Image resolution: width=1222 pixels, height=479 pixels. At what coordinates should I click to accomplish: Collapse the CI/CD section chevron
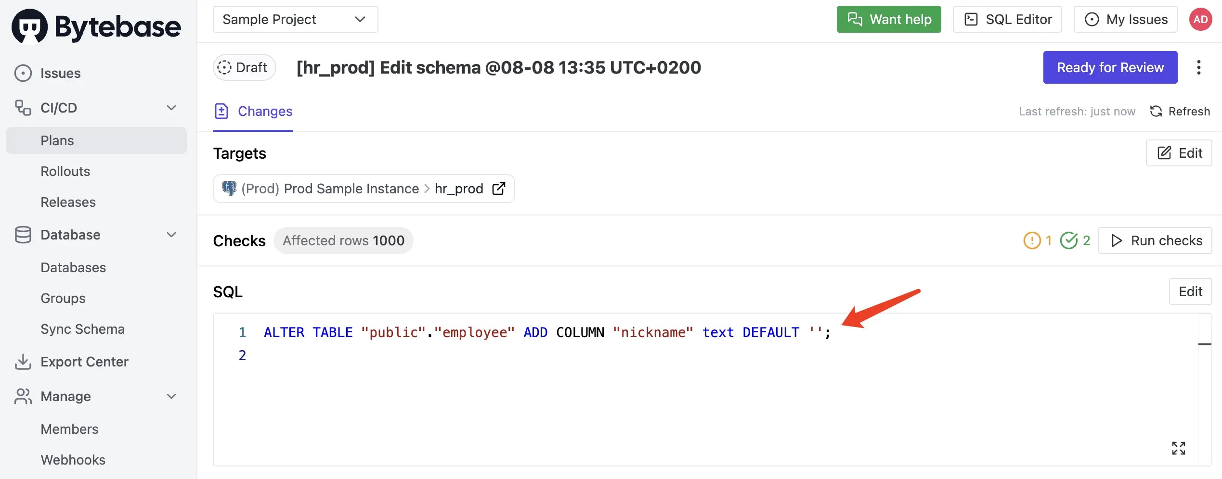(x=171, y=108)
